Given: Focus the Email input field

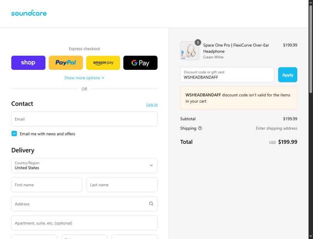Looking at the screenshot, I should coord(84,119).
